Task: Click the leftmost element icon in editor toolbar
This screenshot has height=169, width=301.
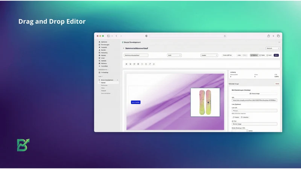Action: 126,64
